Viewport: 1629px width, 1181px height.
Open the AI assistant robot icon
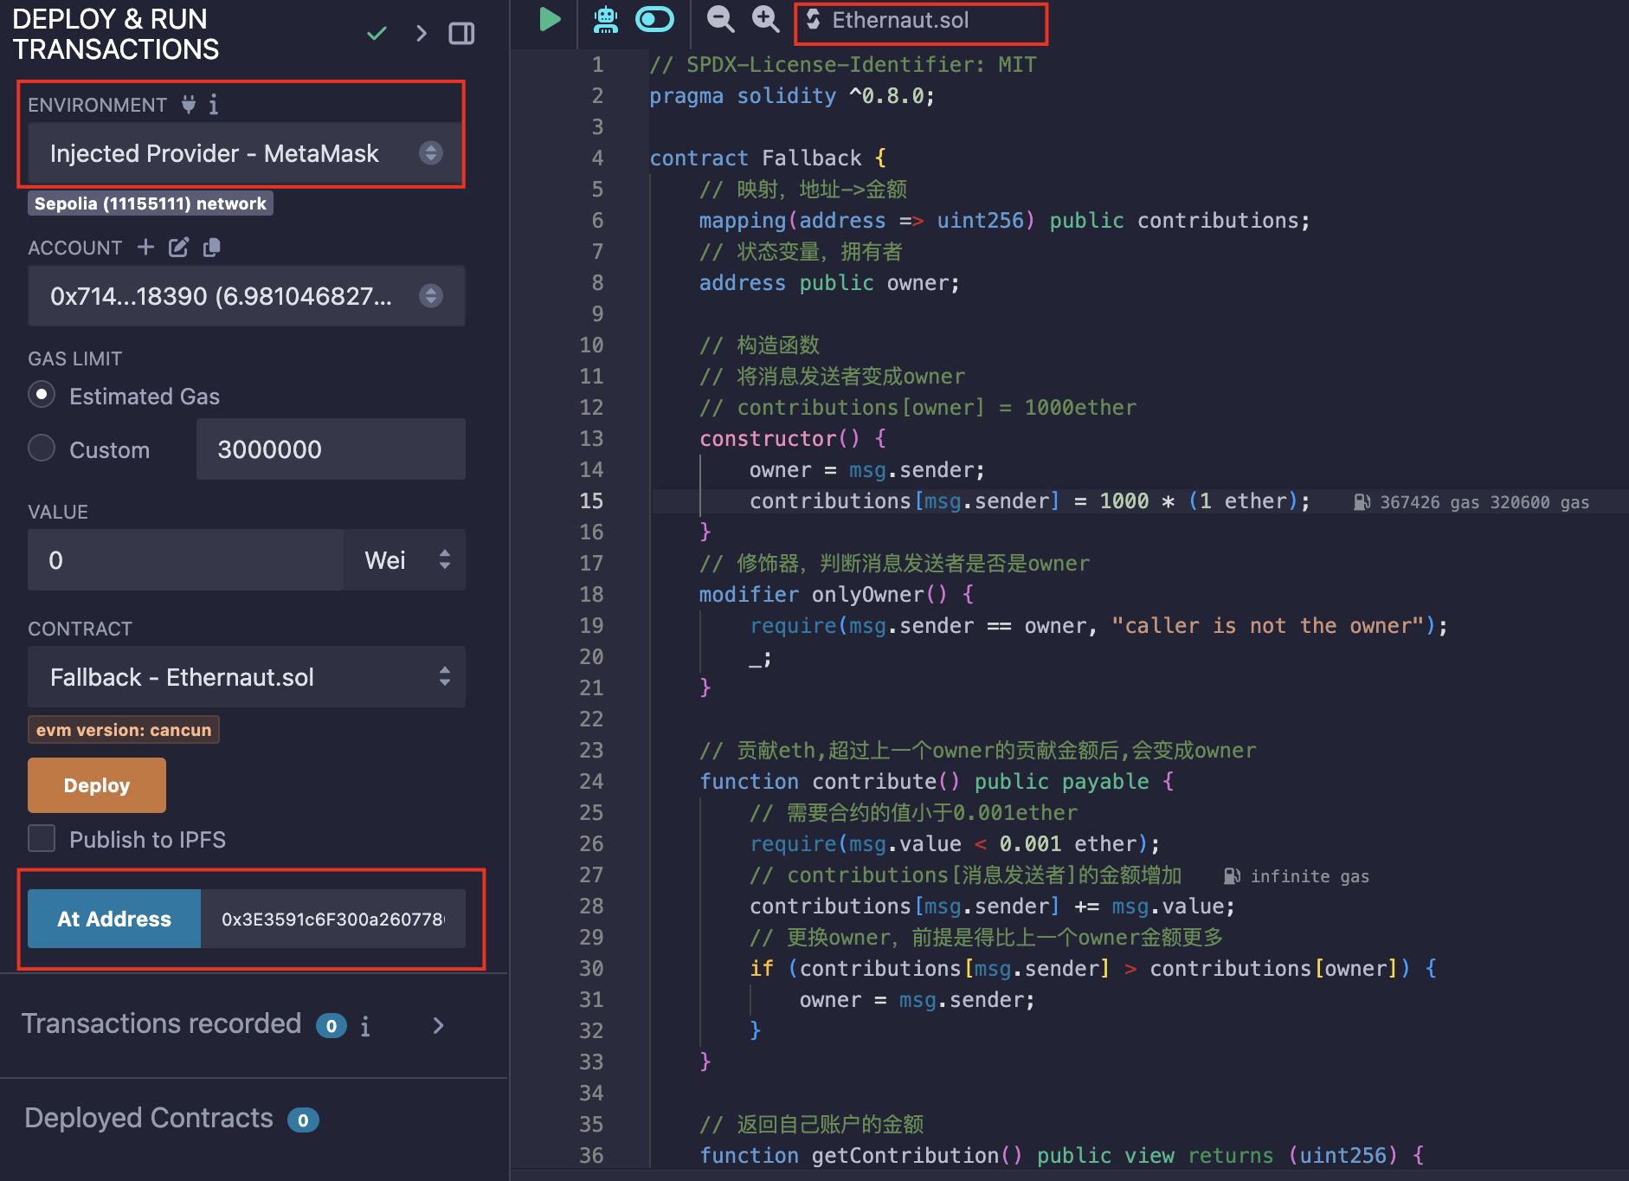[x=606, y=19]
